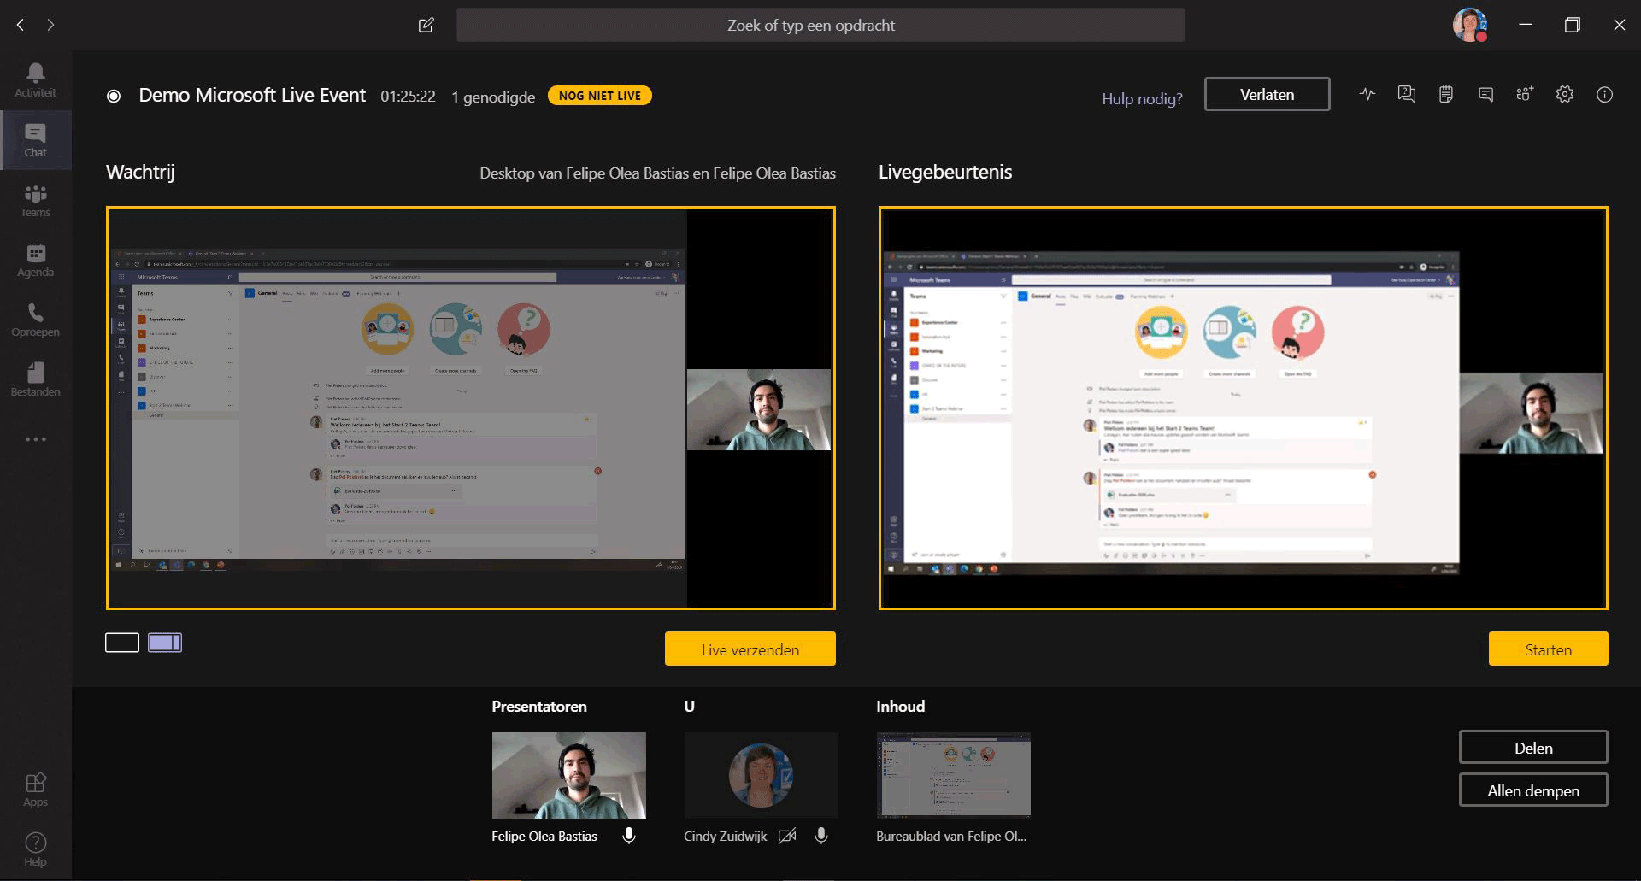Image resolution: width=1641 pixels, height=881 pixels.
Task: Show more apps via ellipsis
Action: (35, 439)
